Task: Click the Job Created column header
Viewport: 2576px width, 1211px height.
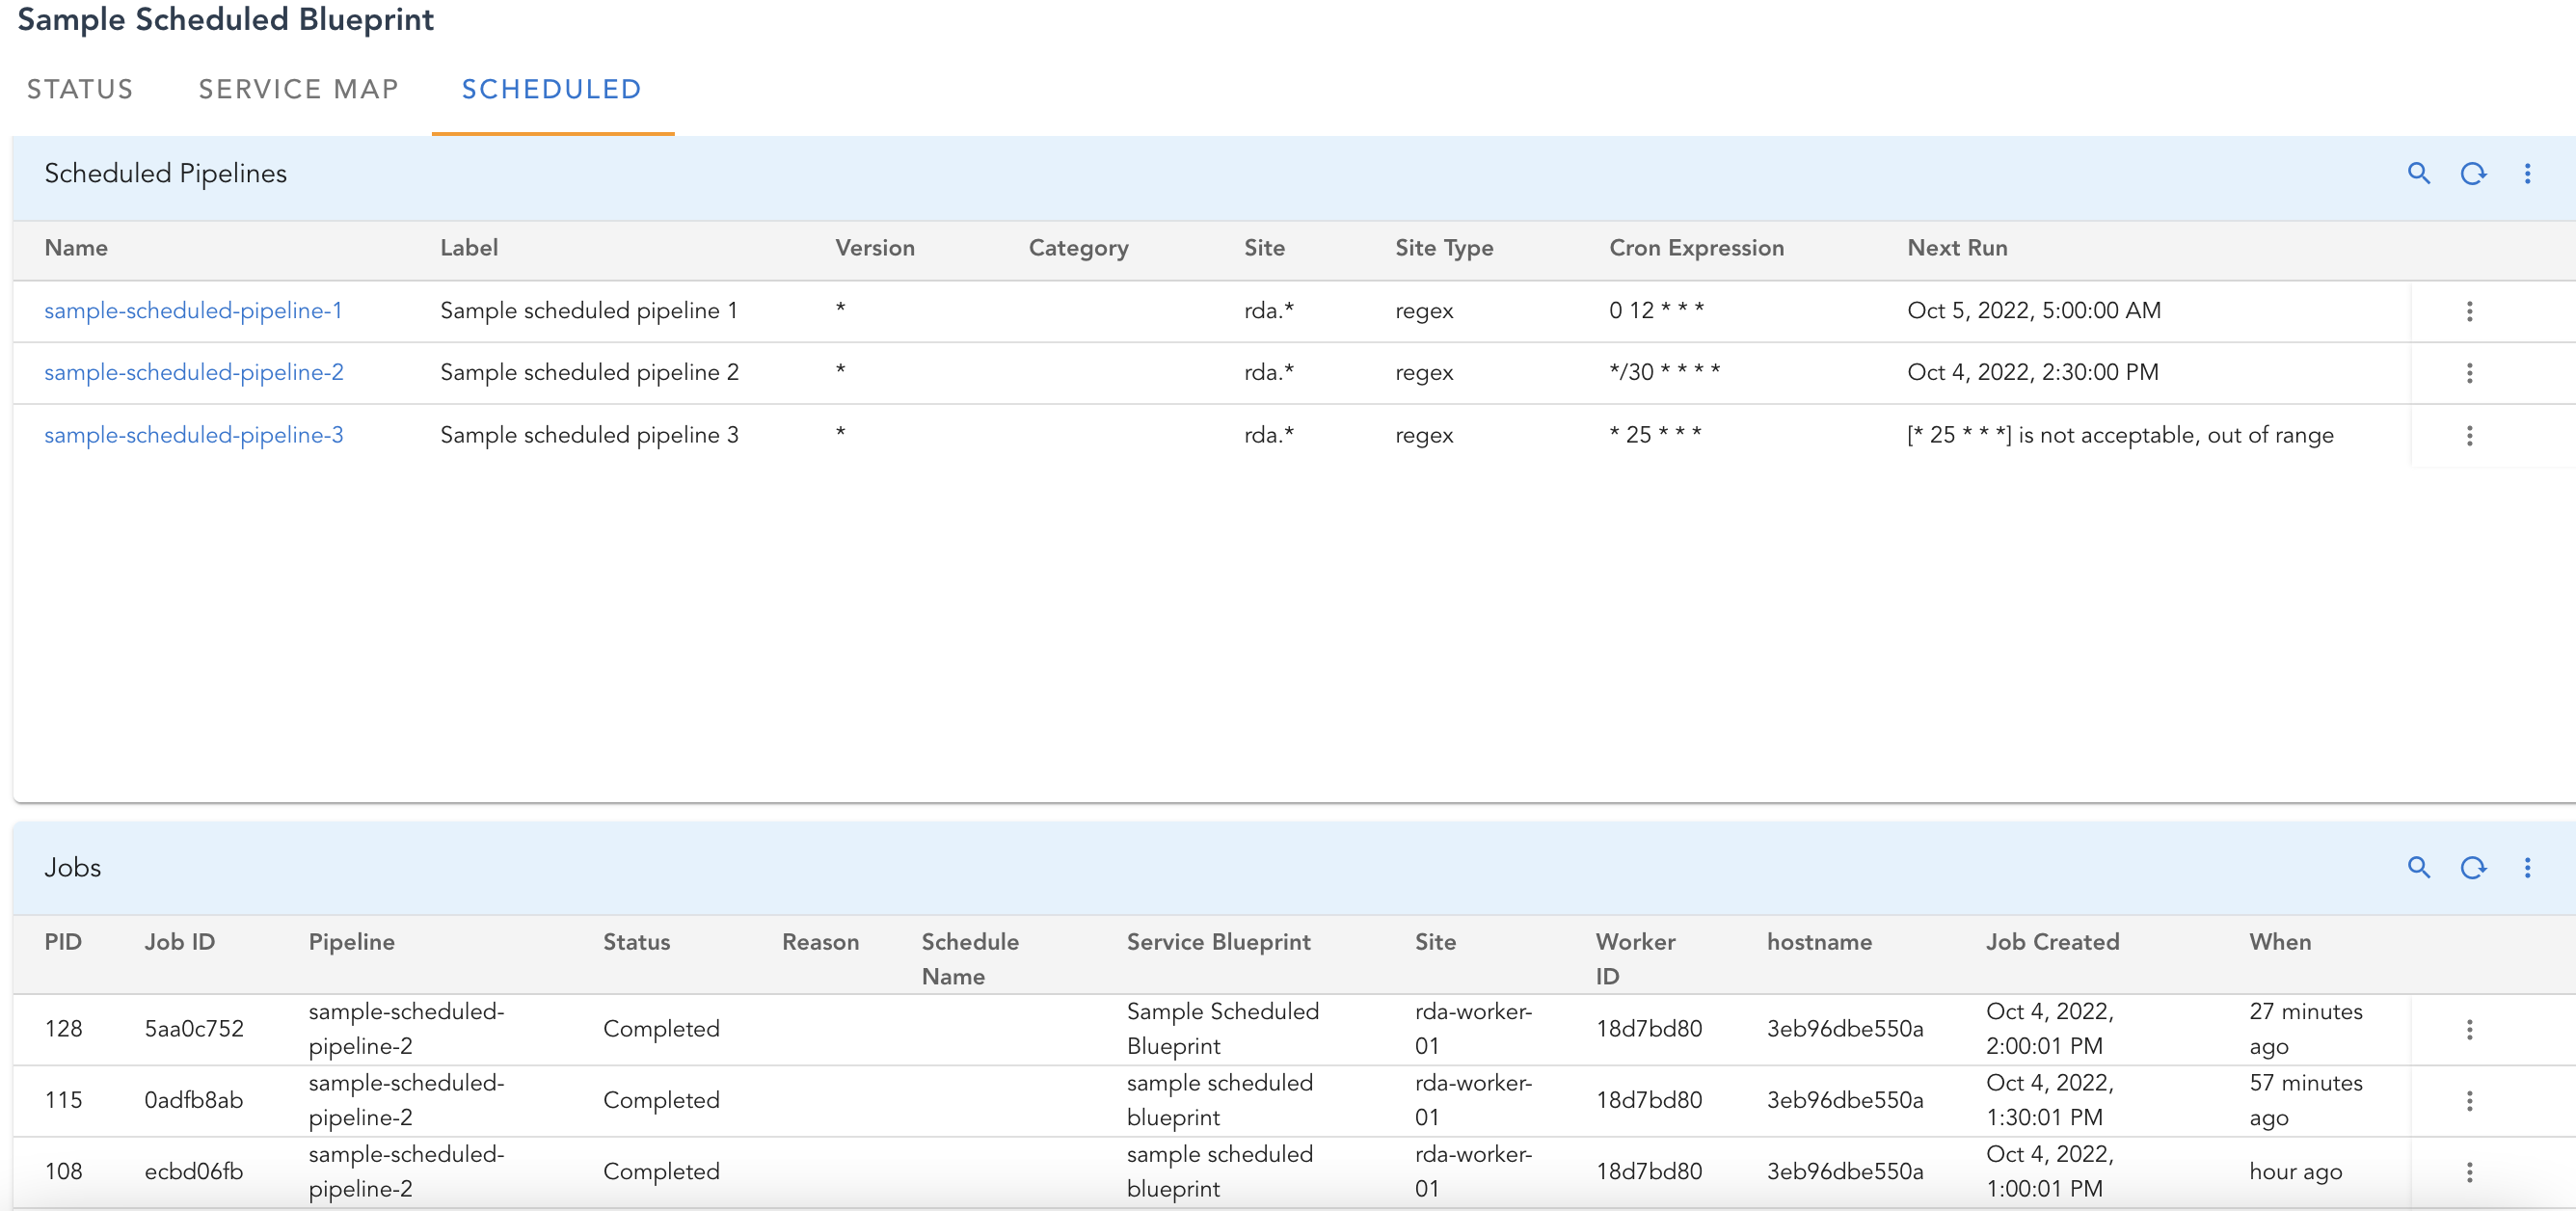Action: [x=2052, y=941]
